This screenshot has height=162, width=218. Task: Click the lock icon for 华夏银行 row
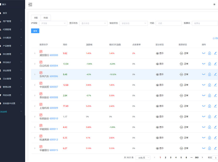coord(209,148)
